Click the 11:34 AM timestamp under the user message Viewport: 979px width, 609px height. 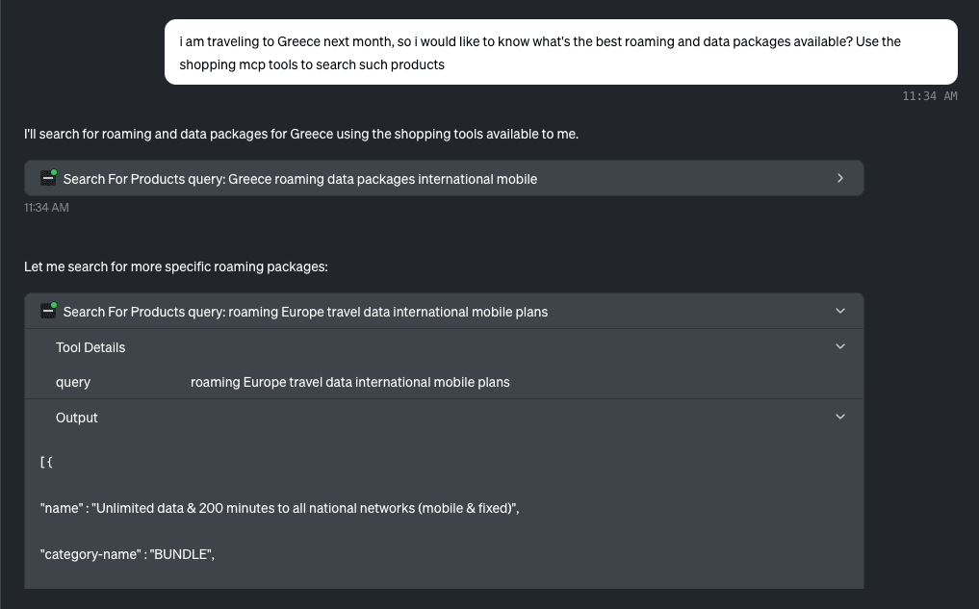tap(929, 96)
